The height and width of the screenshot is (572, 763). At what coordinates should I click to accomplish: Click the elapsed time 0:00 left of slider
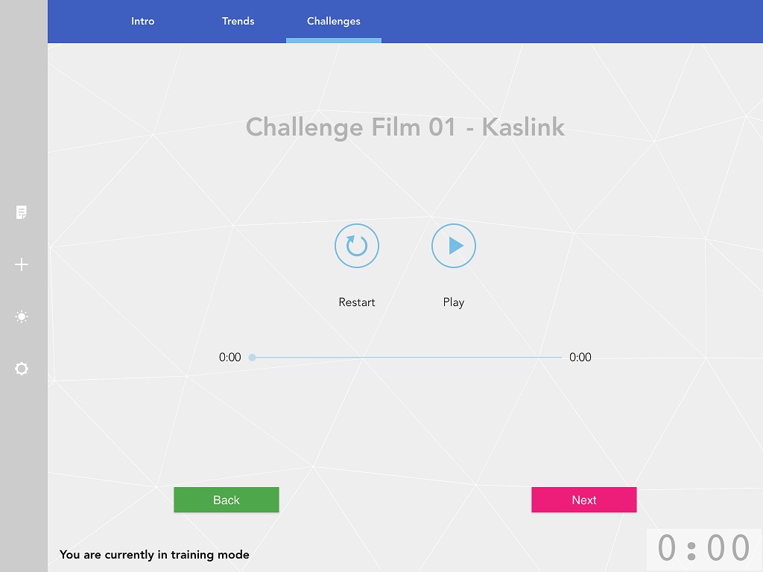click(229, 357)
